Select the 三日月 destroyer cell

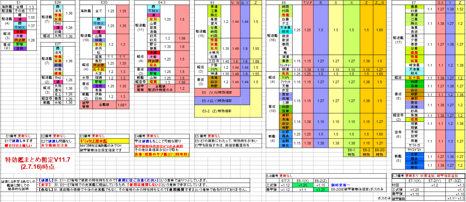pyautogui.click(x=214, y=61)
